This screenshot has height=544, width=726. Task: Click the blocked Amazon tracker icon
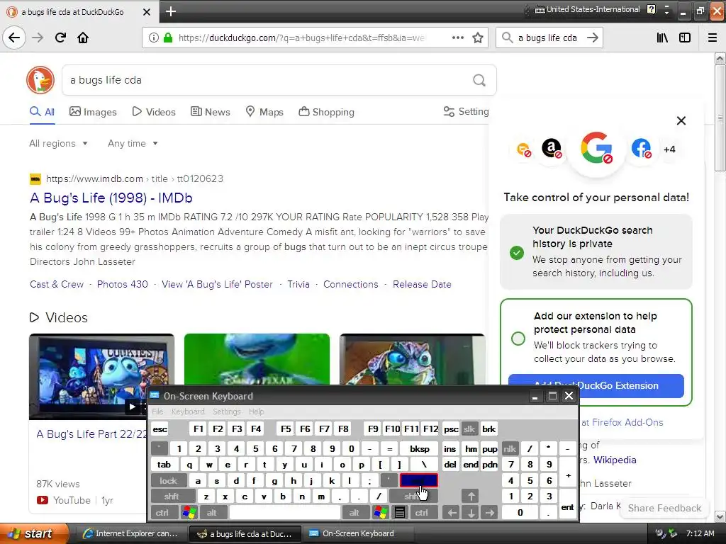point(552,149)
